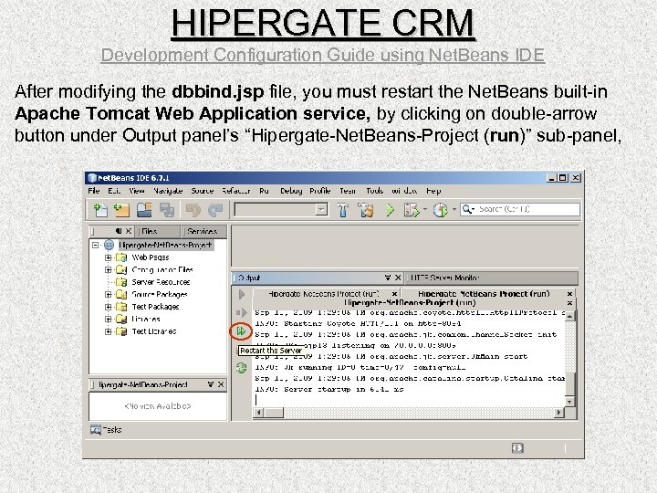This screenshot has height=493, width=657.
Task: Close the second Hipergate (run) sub-tab
Action: (569, 293)
